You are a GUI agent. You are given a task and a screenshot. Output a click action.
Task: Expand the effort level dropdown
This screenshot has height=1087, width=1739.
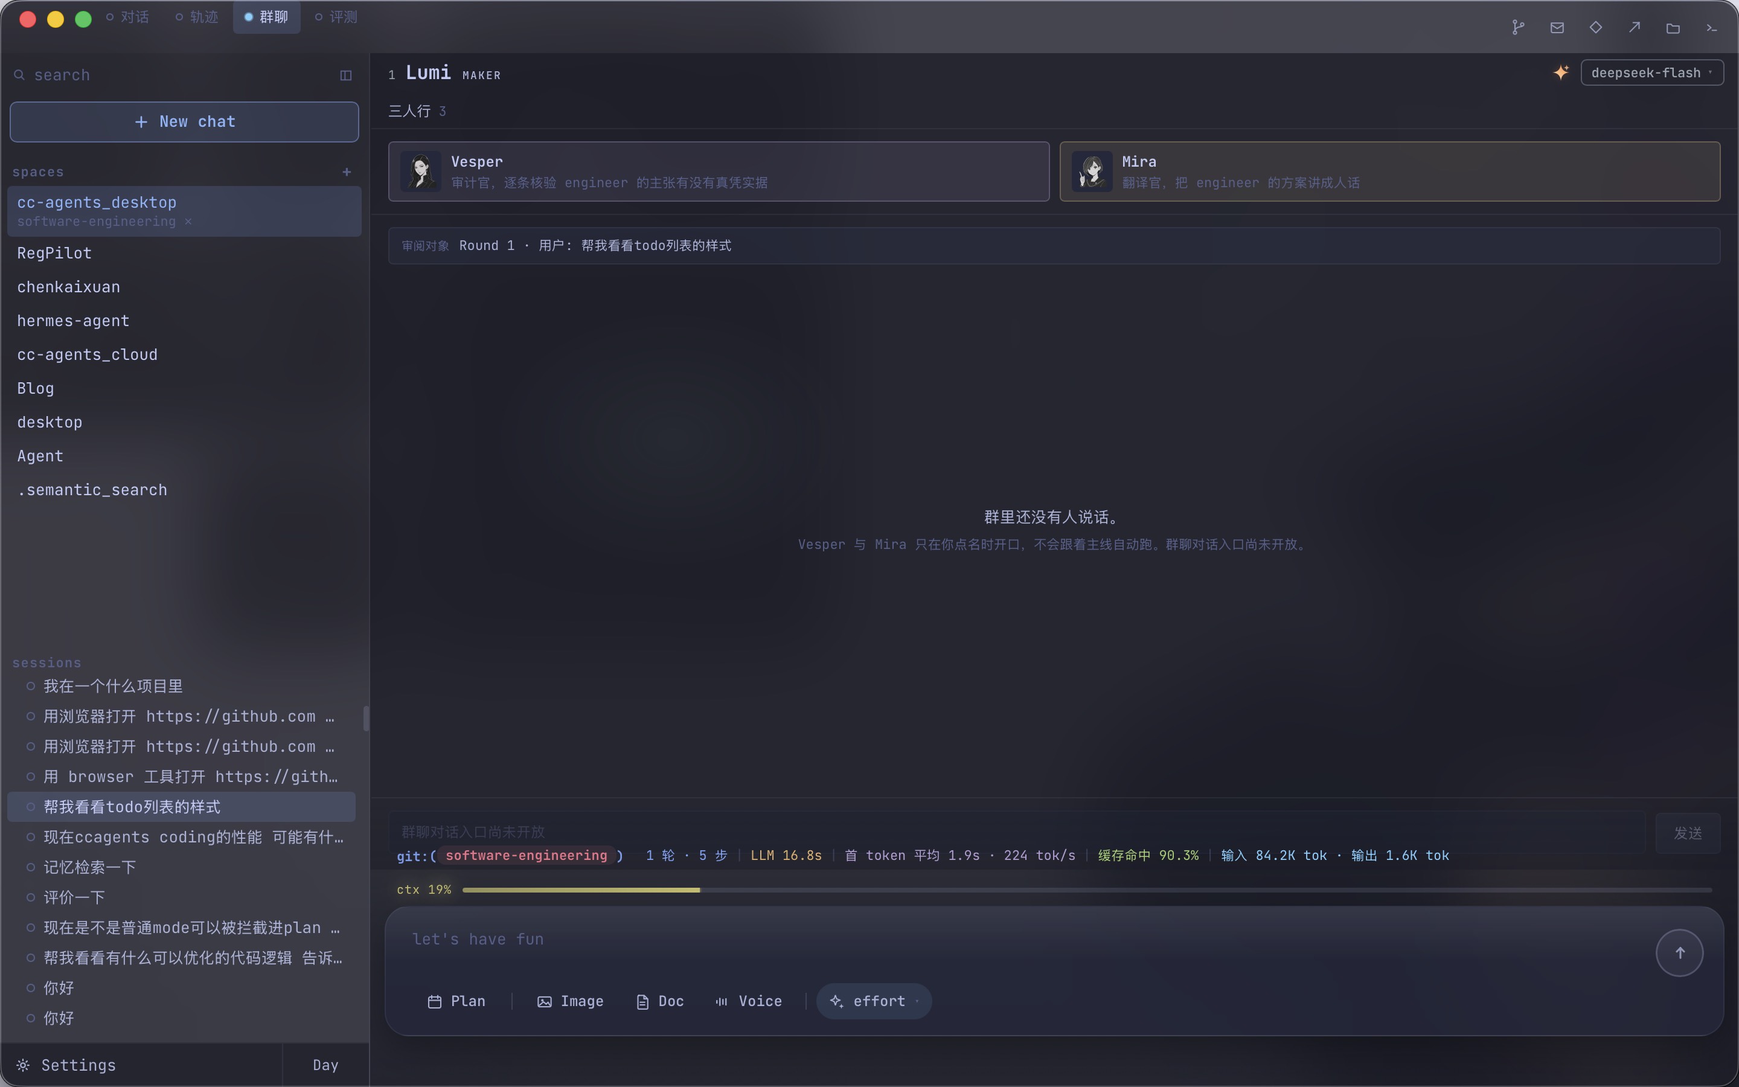(874, 1001)
